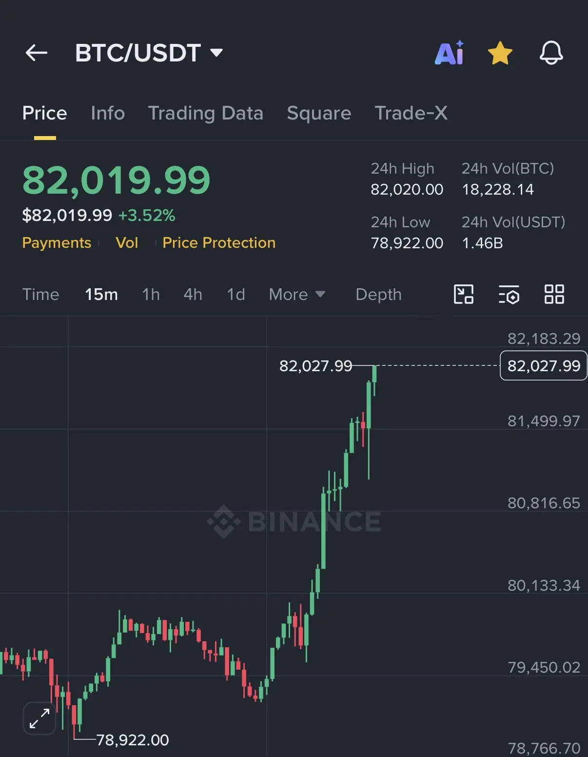Open price alerts bell icon
588x757 pixels.
pos(551,53)
